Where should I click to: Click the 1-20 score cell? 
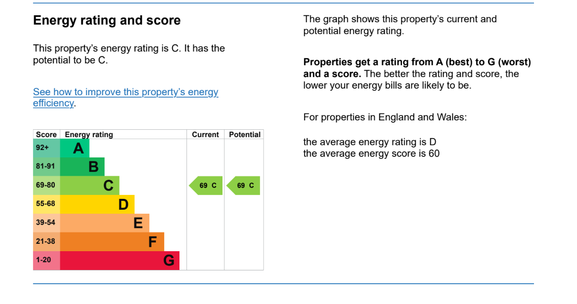[x=47, y=261]
